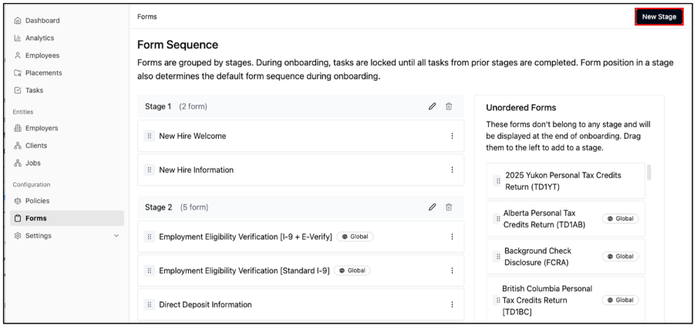This screenshot has width=697, height=328.
Task: Select the Direct Deposit Information form
Action: (301, 304)
